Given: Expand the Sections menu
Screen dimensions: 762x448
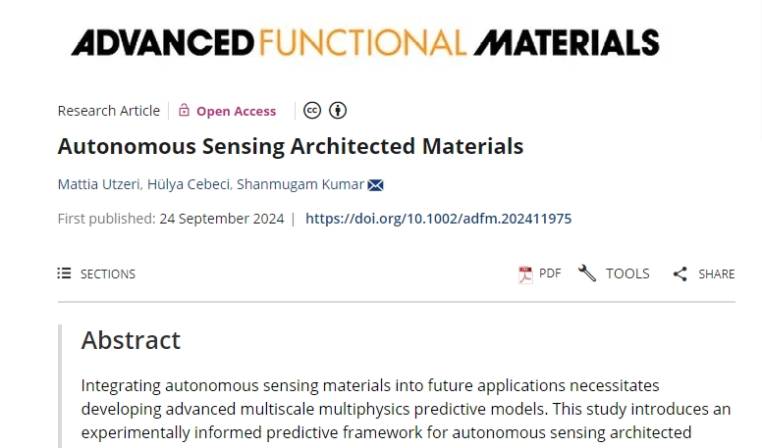Looking at the screenshot, I should click(x=108, y=274).
